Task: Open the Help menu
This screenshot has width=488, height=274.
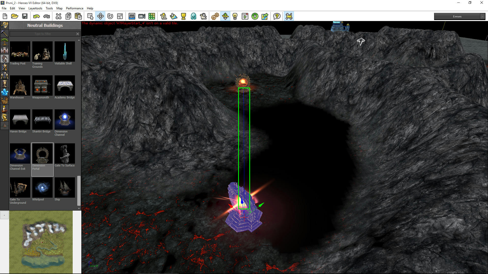Action: (90, 8)
